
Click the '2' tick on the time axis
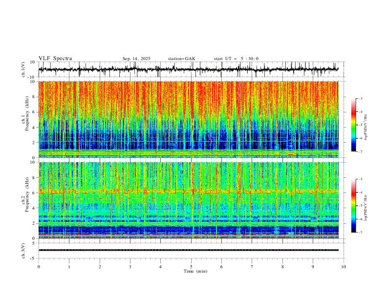click(x=100, y=267)
